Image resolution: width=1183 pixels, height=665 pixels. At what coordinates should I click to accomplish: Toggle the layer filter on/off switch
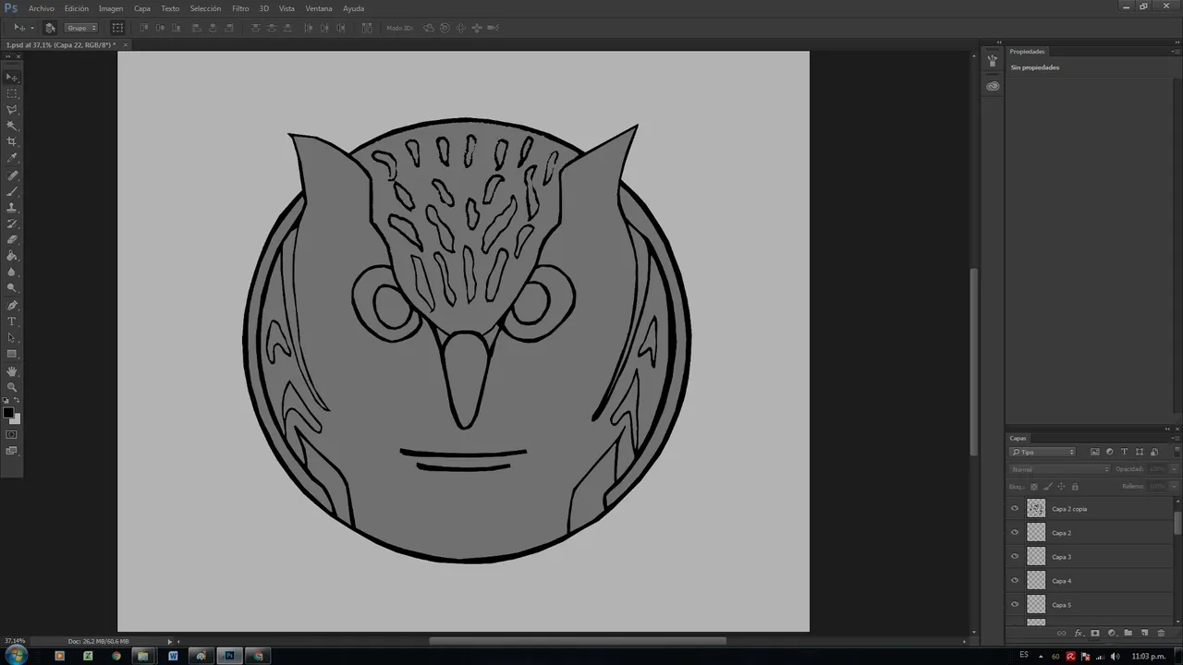(x=1175, y=452)
